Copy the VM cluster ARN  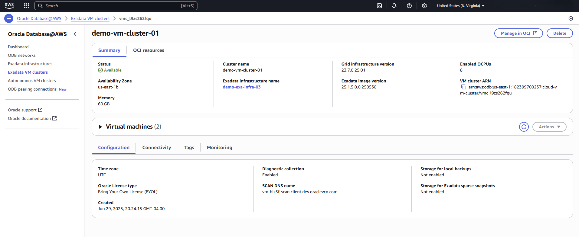[x=463, y=87]
